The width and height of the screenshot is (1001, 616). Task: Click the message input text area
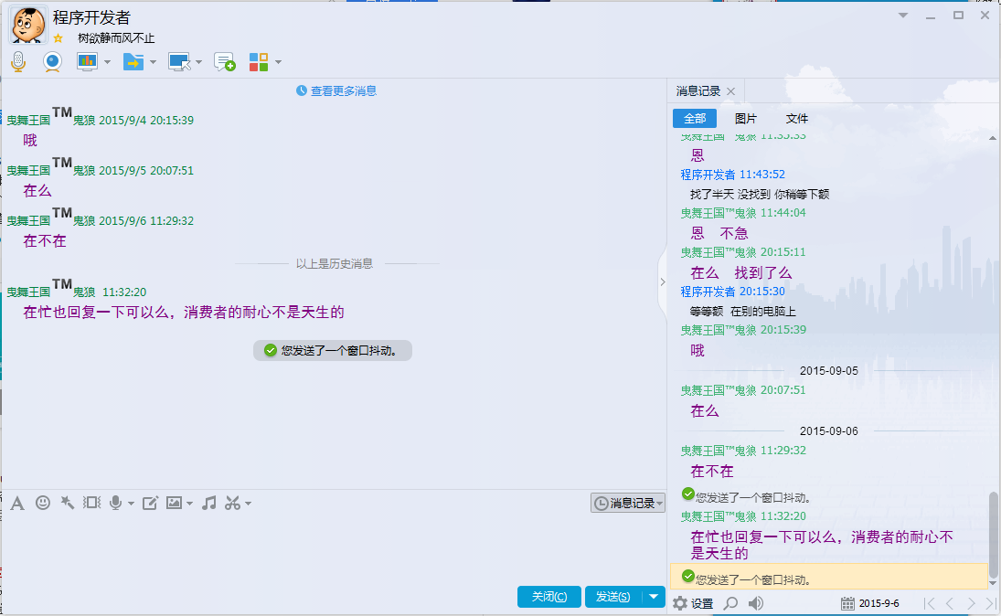click(x=334, y=547)
